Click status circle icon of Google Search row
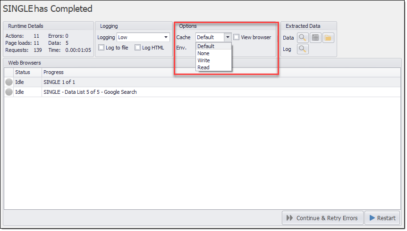Screen dimensions: 407x231 pos(9,92)
